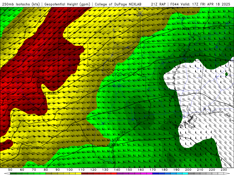Click the 'F044 Valid: 17Z FRI APR 18 2025' text
This screenshot has height=175, width=234.
[200, 4]
